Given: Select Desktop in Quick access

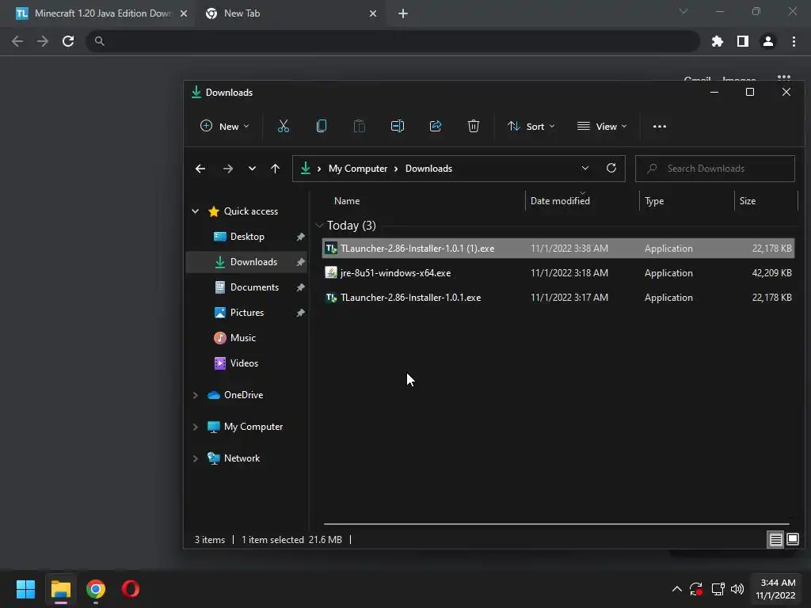Looking at the screenshot, I should [248, 236].
